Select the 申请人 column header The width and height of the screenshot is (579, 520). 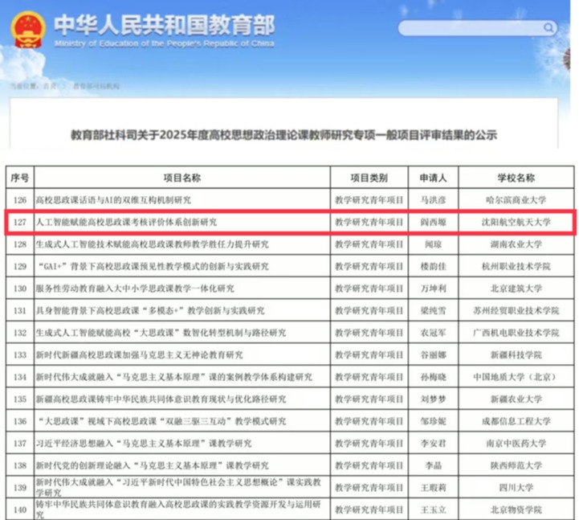pyautogui.click(x=433, y=178)
